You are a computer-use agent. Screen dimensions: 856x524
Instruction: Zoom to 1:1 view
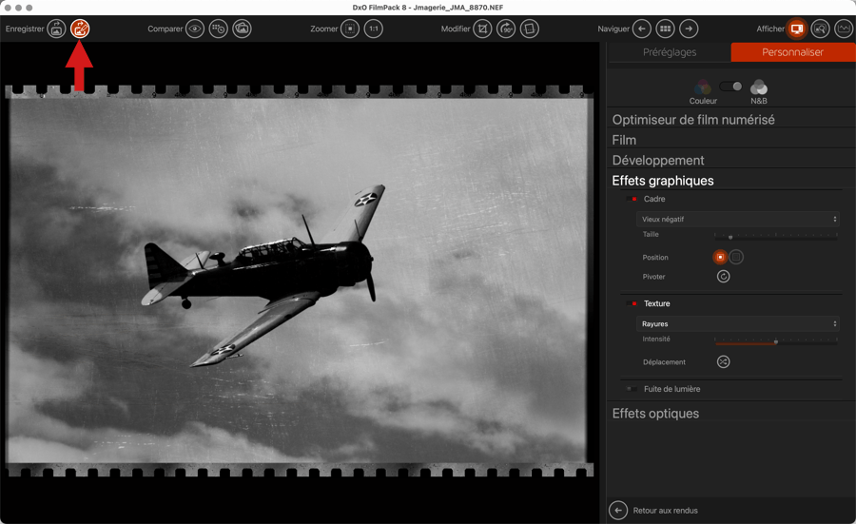(374, 29)
